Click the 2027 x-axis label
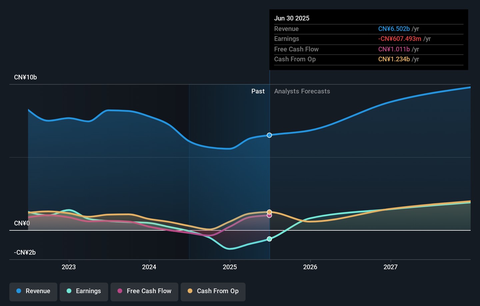 click(390, 267)
